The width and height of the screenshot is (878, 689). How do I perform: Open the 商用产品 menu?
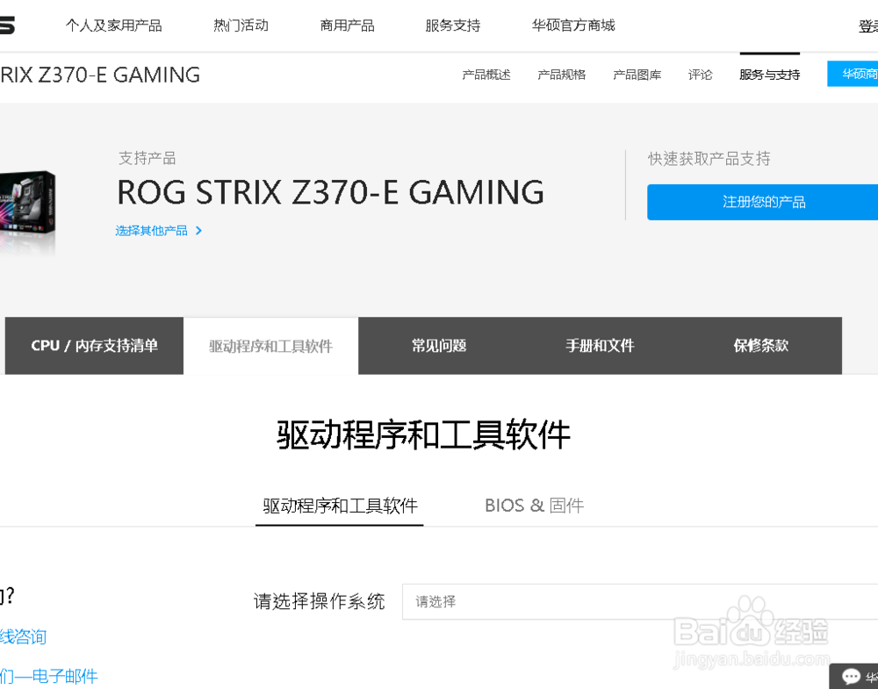(x=347, y=25)
